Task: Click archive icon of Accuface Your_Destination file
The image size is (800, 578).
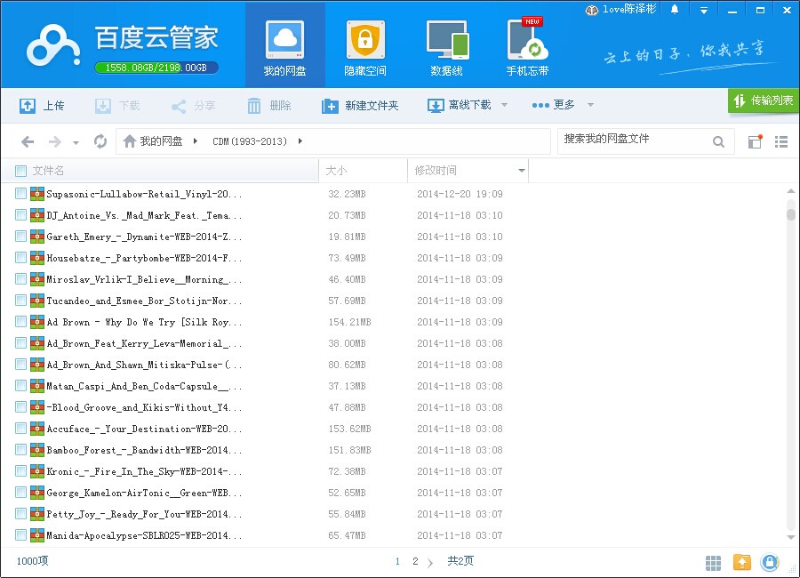Action: (x=37, y=429)
